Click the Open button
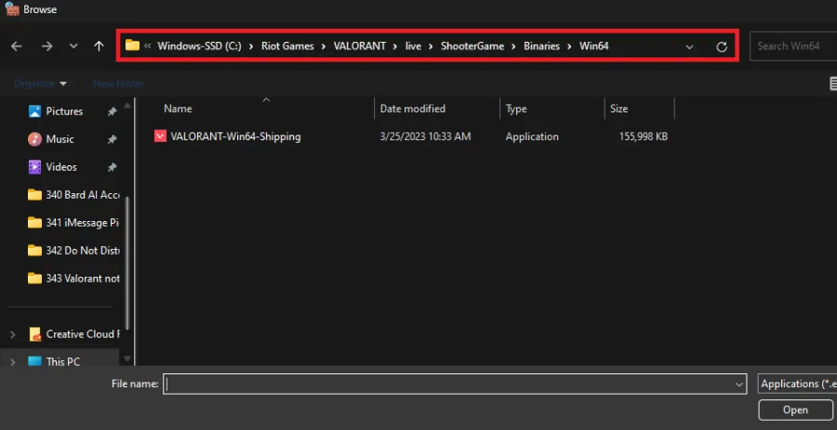This screenshot has width=837, height=430. pyautogui.click(x=795, y=410)
